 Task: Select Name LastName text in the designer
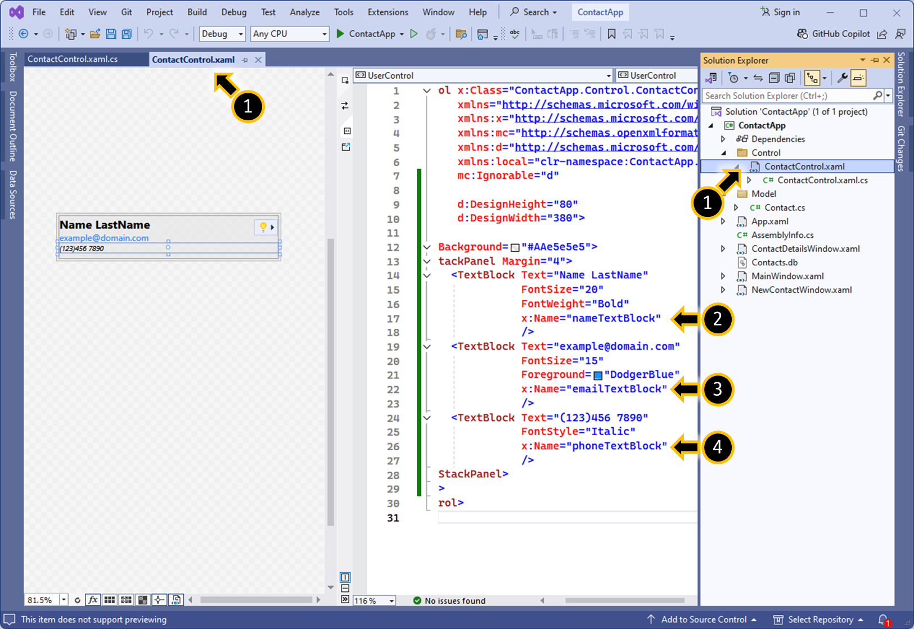(105, 225)
